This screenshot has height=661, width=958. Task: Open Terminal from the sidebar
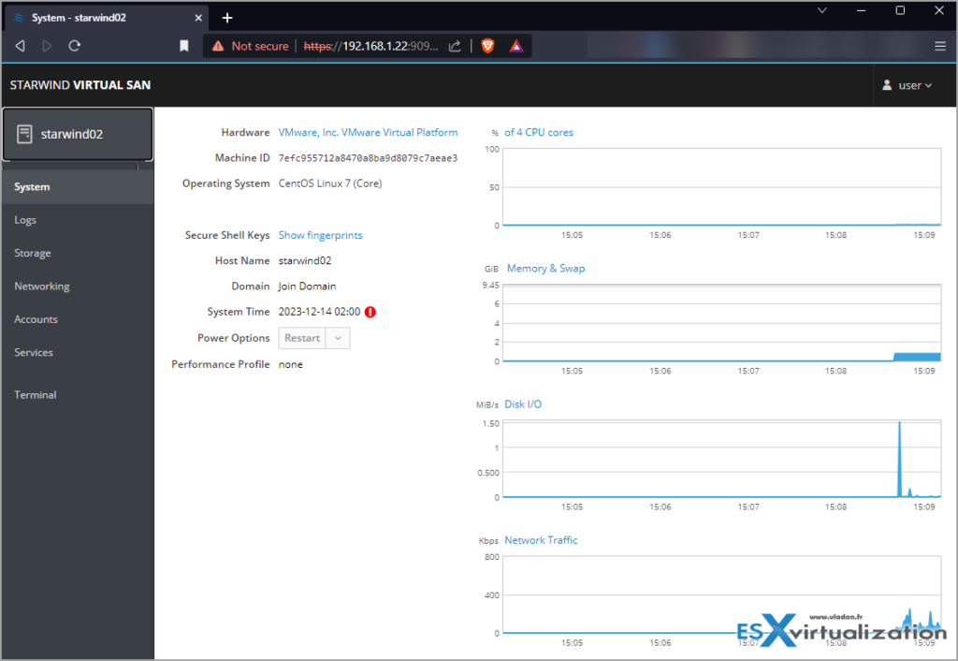coord(35,394)
